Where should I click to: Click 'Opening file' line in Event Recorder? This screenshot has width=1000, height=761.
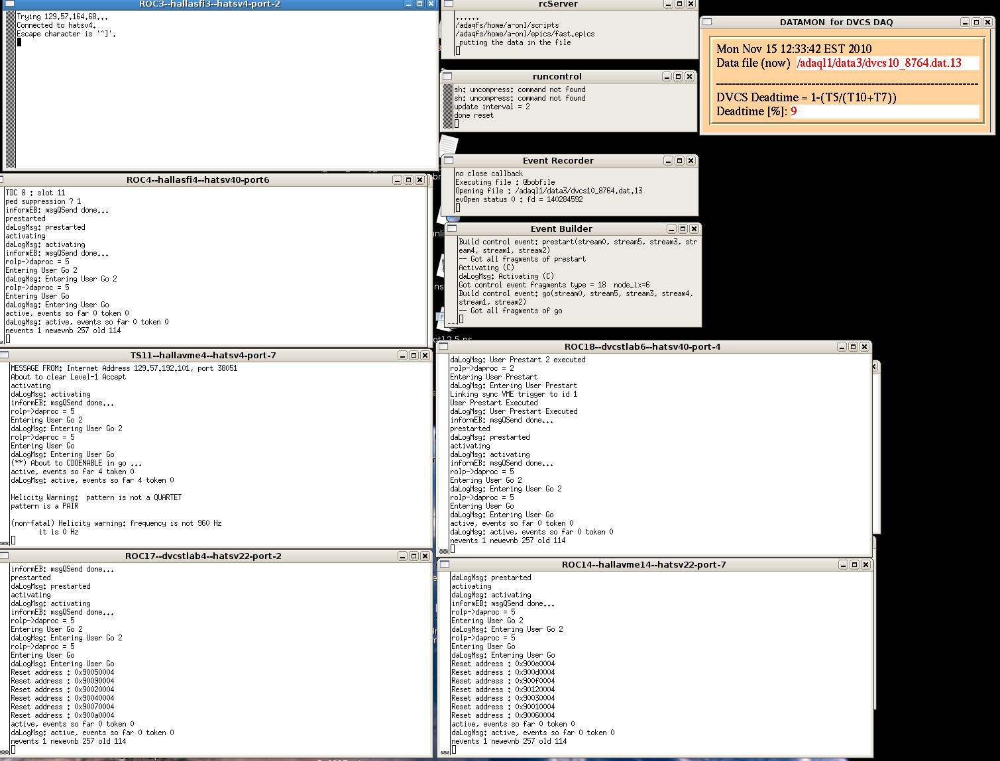(549, 191)
